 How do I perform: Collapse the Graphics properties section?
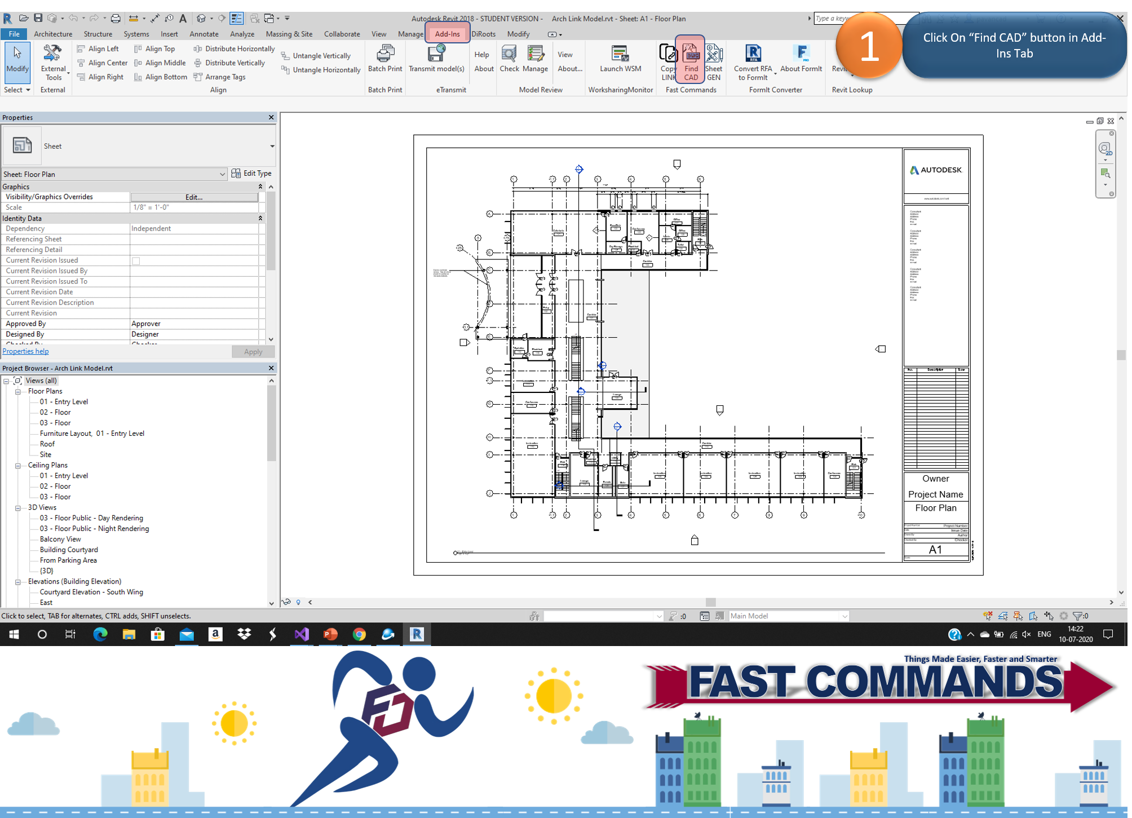tap(260, 187)
